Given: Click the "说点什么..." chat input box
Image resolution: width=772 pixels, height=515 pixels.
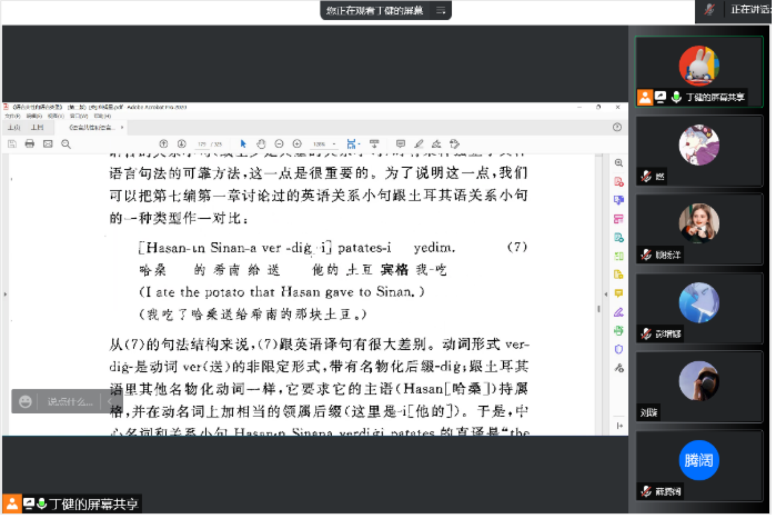Looking at the screenshot, I should click(70, 402).
